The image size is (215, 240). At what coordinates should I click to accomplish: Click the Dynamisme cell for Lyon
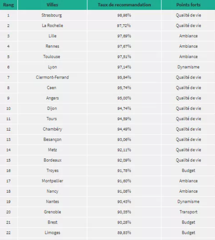tap(188, 67)
